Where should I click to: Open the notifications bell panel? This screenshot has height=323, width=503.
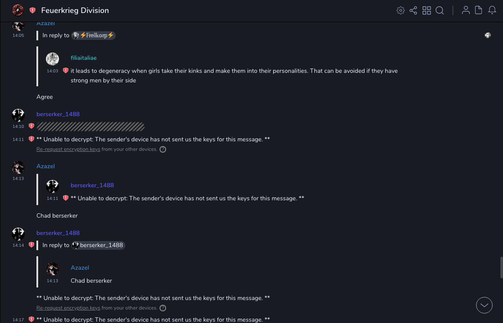(x=492, y=10)
